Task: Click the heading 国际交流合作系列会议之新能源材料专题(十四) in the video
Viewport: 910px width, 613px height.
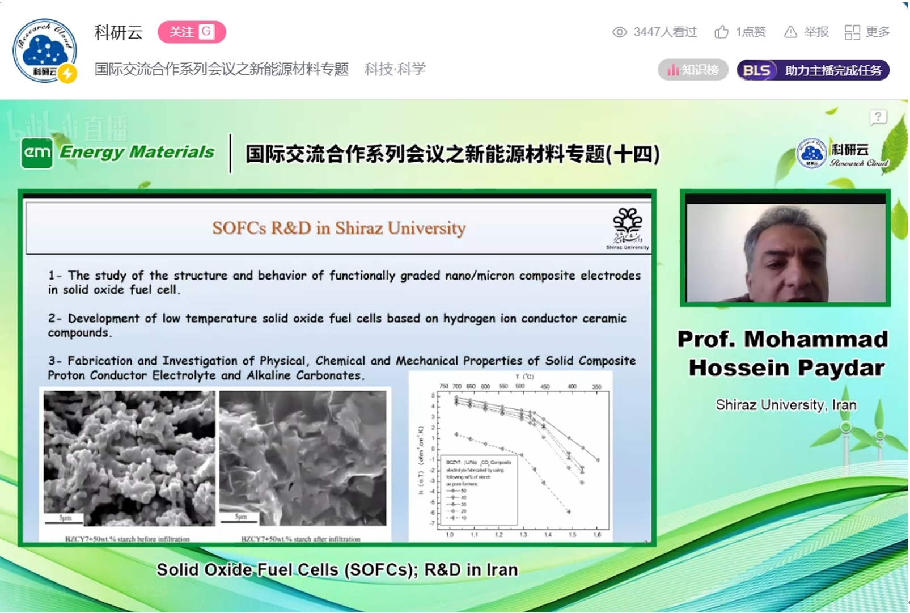Action: point(452,154)
